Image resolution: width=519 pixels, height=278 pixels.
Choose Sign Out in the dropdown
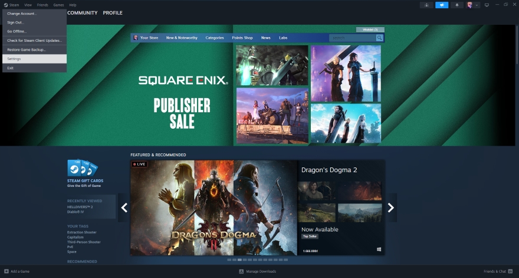(34, 22)
